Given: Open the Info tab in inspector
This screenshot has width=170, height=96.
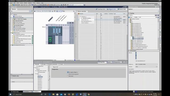Looking at the screenshot, I should (109, 62).
